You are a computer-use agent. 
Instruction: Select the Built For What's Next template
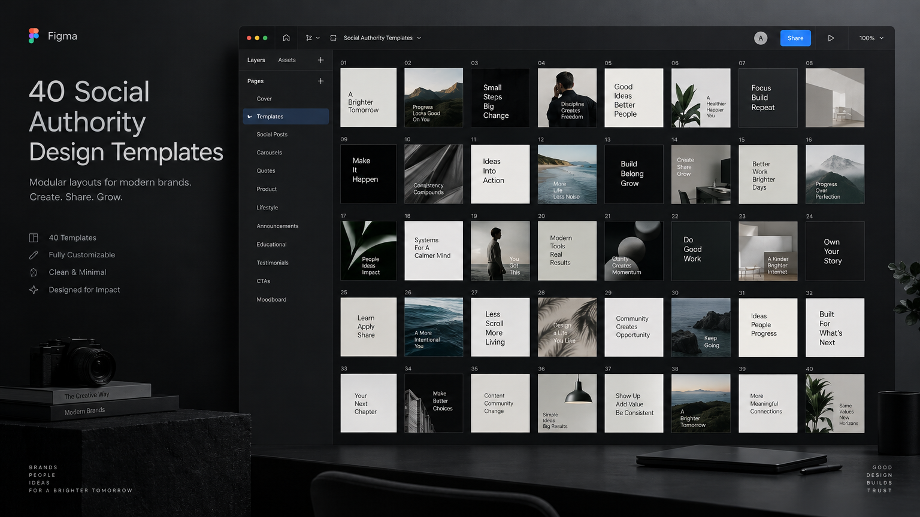click(x=835, y=327)
